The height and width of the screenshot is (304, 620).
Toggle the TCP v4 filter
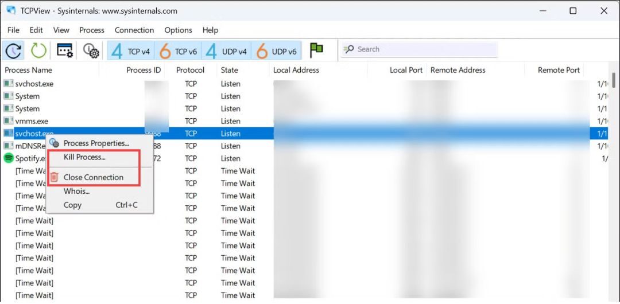pos(130,51)
